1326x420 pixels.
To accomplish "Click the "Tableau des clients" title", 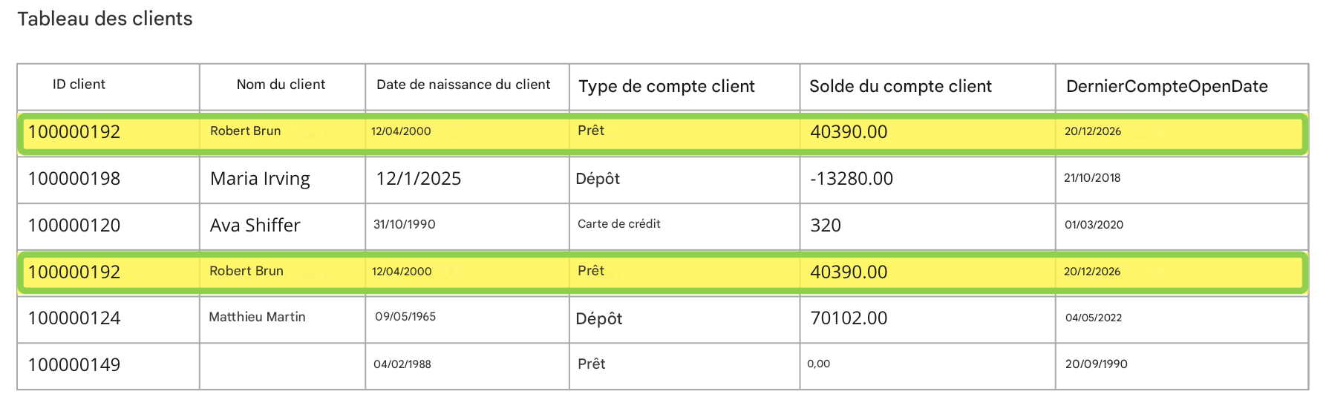I will click(105, 19).
